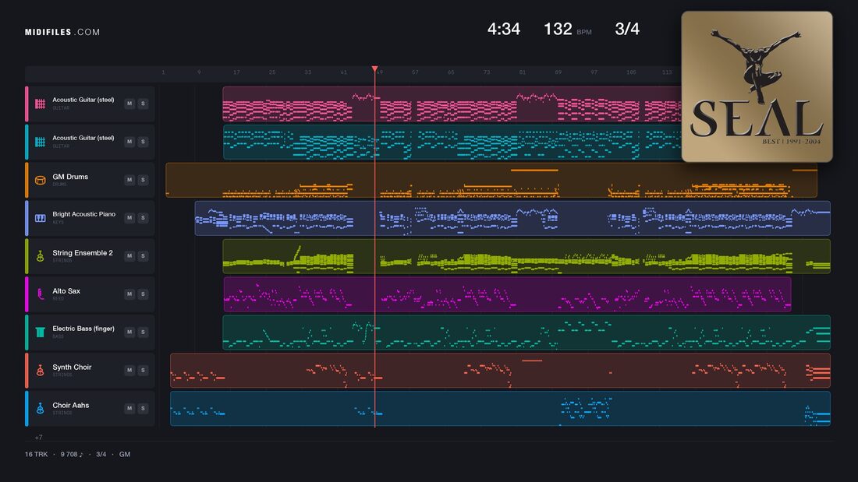Select the pink Acoustic Guitar MIDI clip
This screenshot has height=482, width=858.
pyautogui.click(x=452, y=104)
